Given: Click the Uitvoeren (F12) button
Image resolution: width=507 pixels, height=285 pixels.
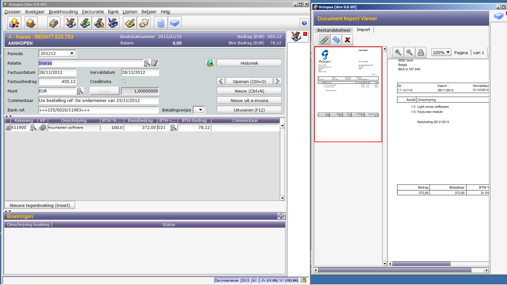Looking at the screenshot, I should click(249, 110).
